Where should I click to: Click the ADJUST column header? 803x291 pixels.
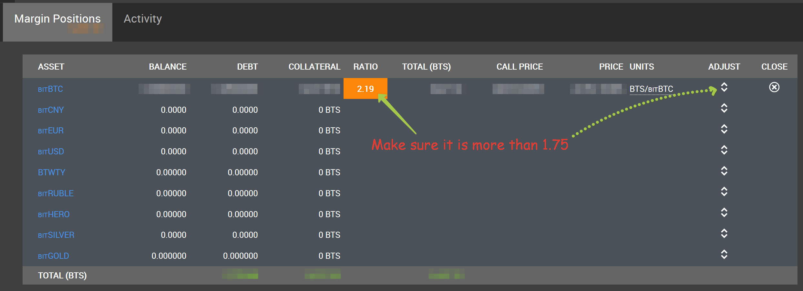coord(724,67)
